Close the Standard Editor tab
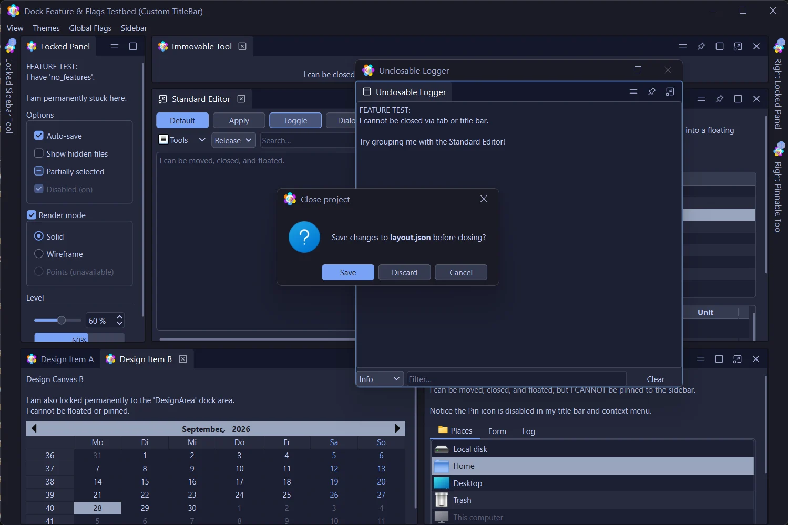Screen dimensions: 788x525 (x=241, y=99)
